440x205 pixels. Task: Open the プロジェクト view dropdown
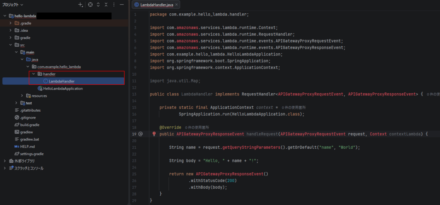[13, 5]
